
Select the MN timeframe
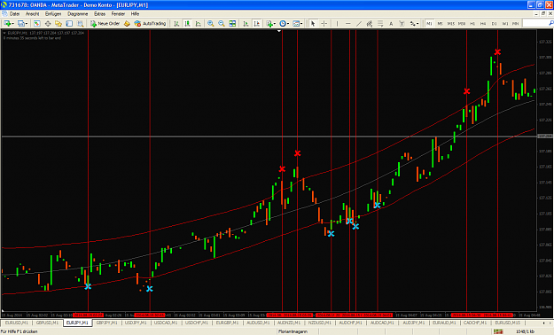[516, 23]
